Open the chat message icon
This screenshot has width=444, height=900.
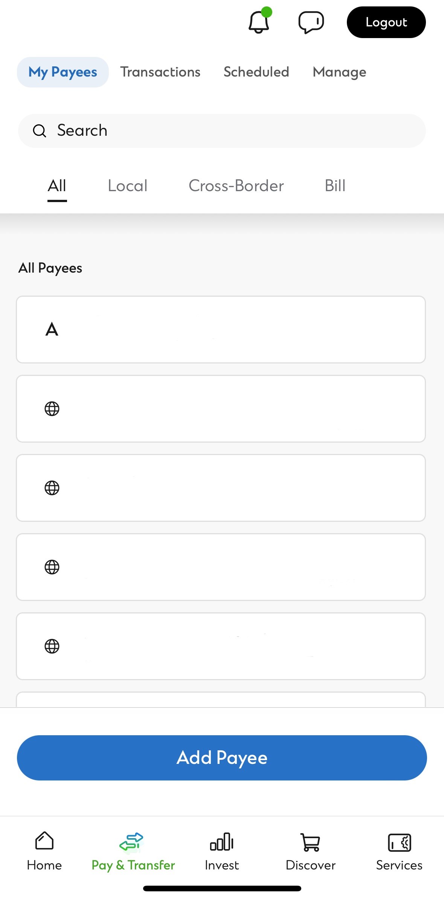click(310, 22)
